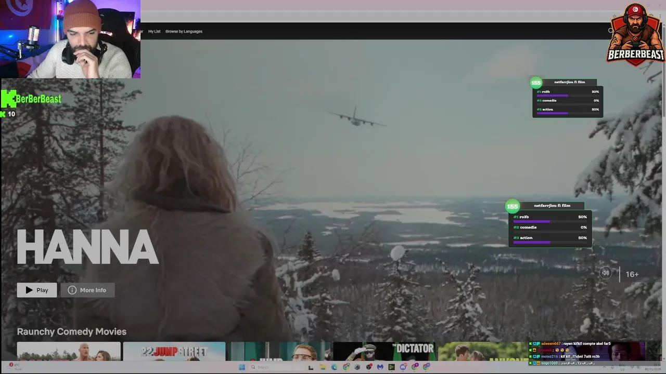Click the taskbar Search box

[x=276, y=367]
